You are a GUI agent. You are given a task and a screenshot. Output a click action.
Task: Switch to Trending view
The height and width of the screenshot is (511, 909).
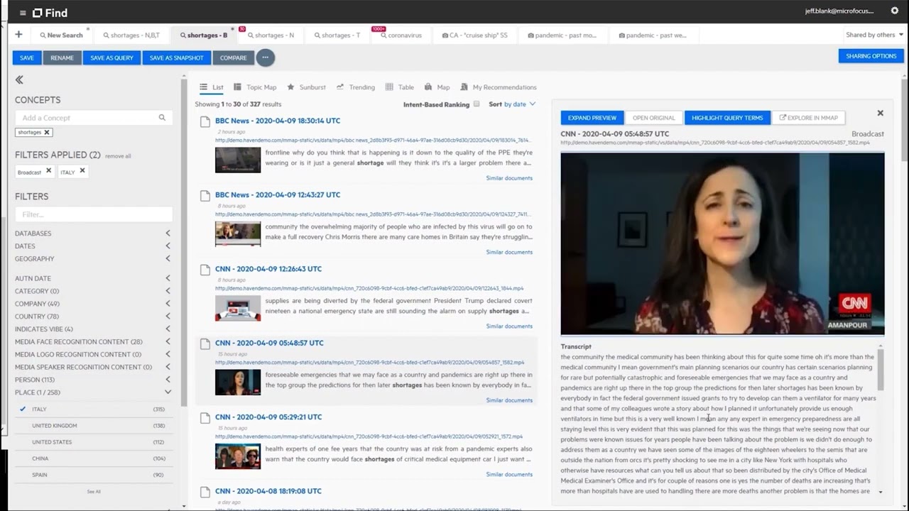pos(356,87)
